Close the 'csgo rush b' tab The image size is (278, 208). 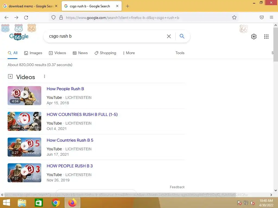tap(117, 6)
